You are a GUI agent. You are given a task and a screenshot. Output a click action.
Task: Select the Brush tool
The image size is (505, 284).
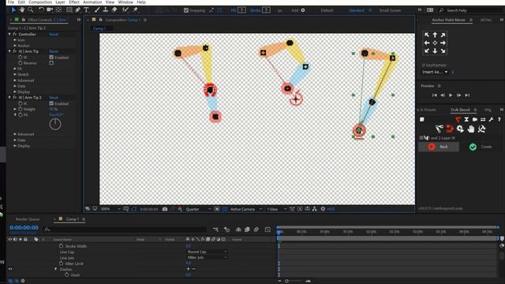97,10
